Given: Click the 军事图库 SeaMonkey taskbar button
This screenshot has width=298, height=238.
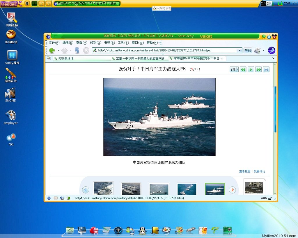Looking at the screenshot, I should (x=87, y=3).
